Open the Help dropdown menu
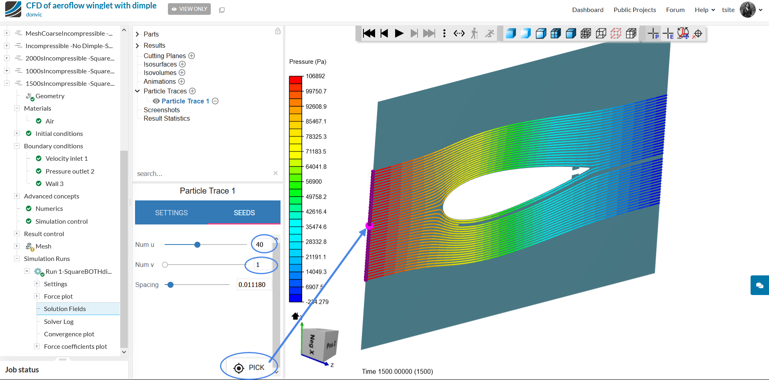769x380 pixels. point(704,10)
